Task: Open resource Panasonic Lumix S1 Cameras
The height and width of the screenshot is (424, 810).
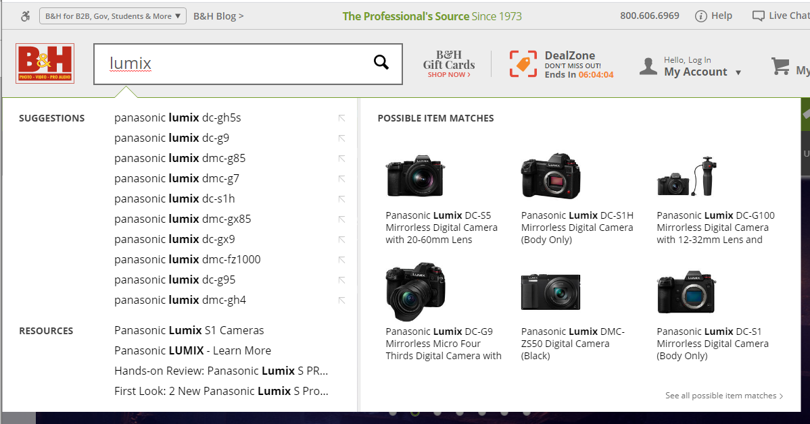Action: click(189, 330)
